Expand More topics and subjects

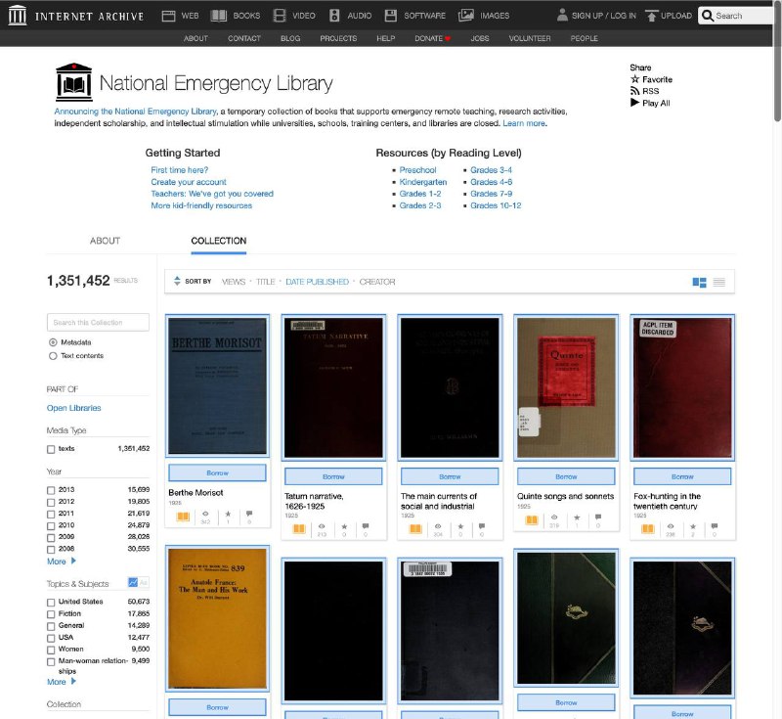[62, 682]
